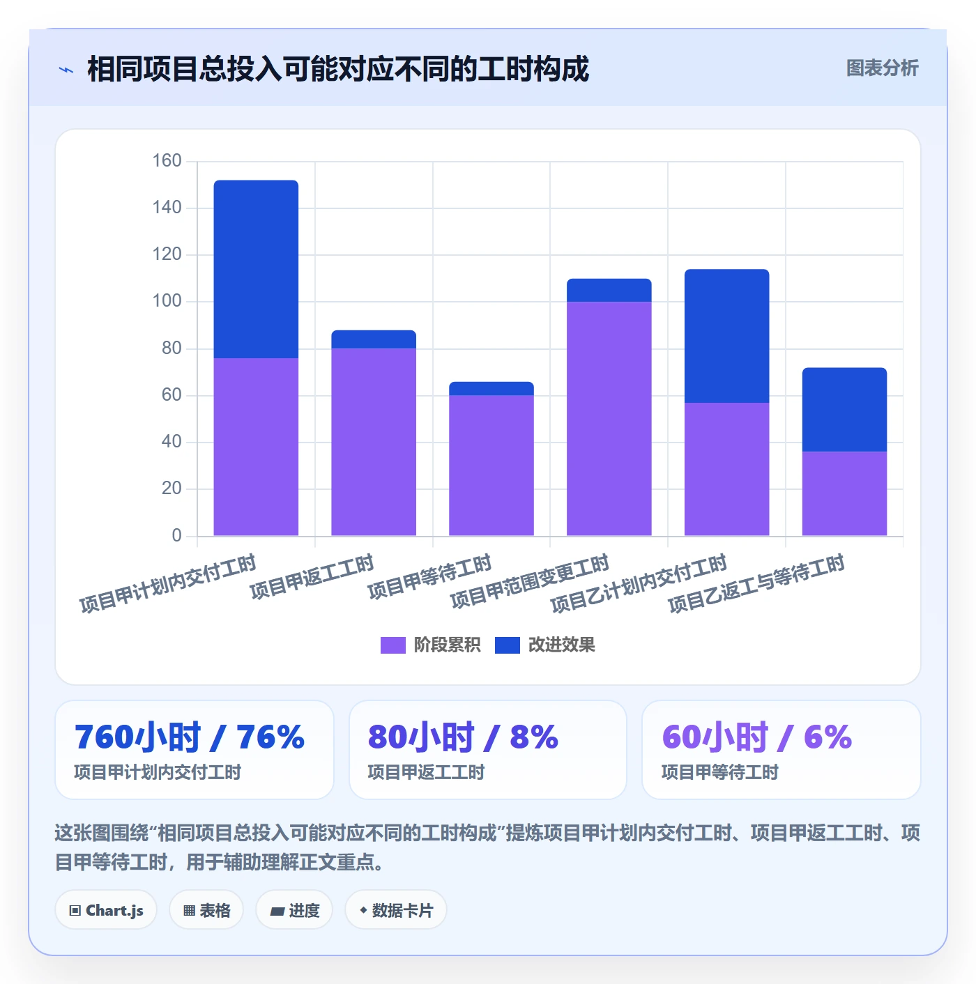Click the y-axis tick label 40
This screenshot has width=976, height=984.
click(171, 442)
